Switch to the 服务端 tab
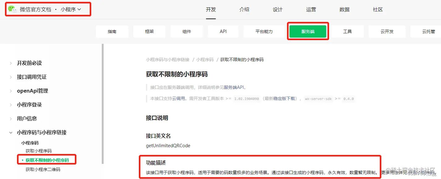Image resolution: width=441 pixels, height=179 pixels. pyautogui.click(x=308, y=31)
